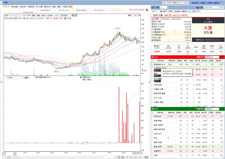This screenshot has width=225, height=159.
Task: Expand arrow below the EPS metrics row
Action: coord(188,54)
